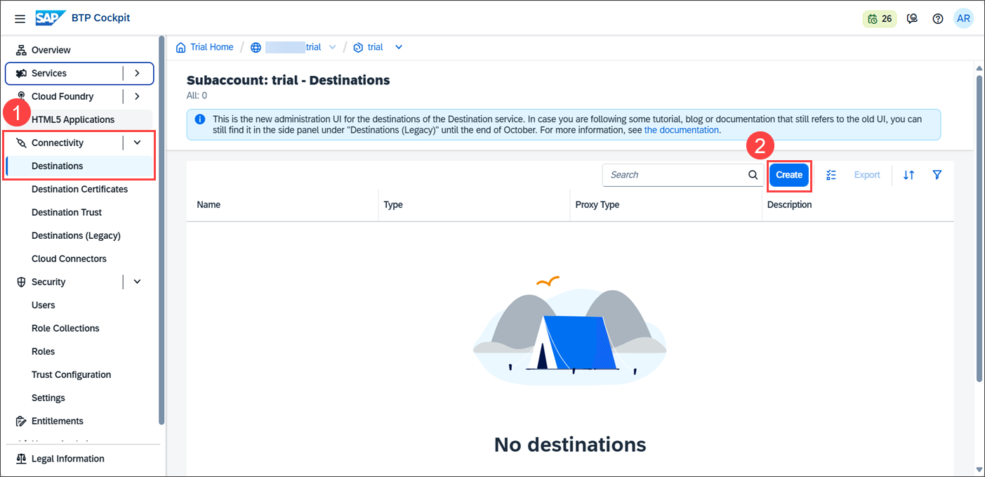The width and height of the screenshot is (985, 477).
Task: Open Services in the side navigation
Action: point(49,73)
